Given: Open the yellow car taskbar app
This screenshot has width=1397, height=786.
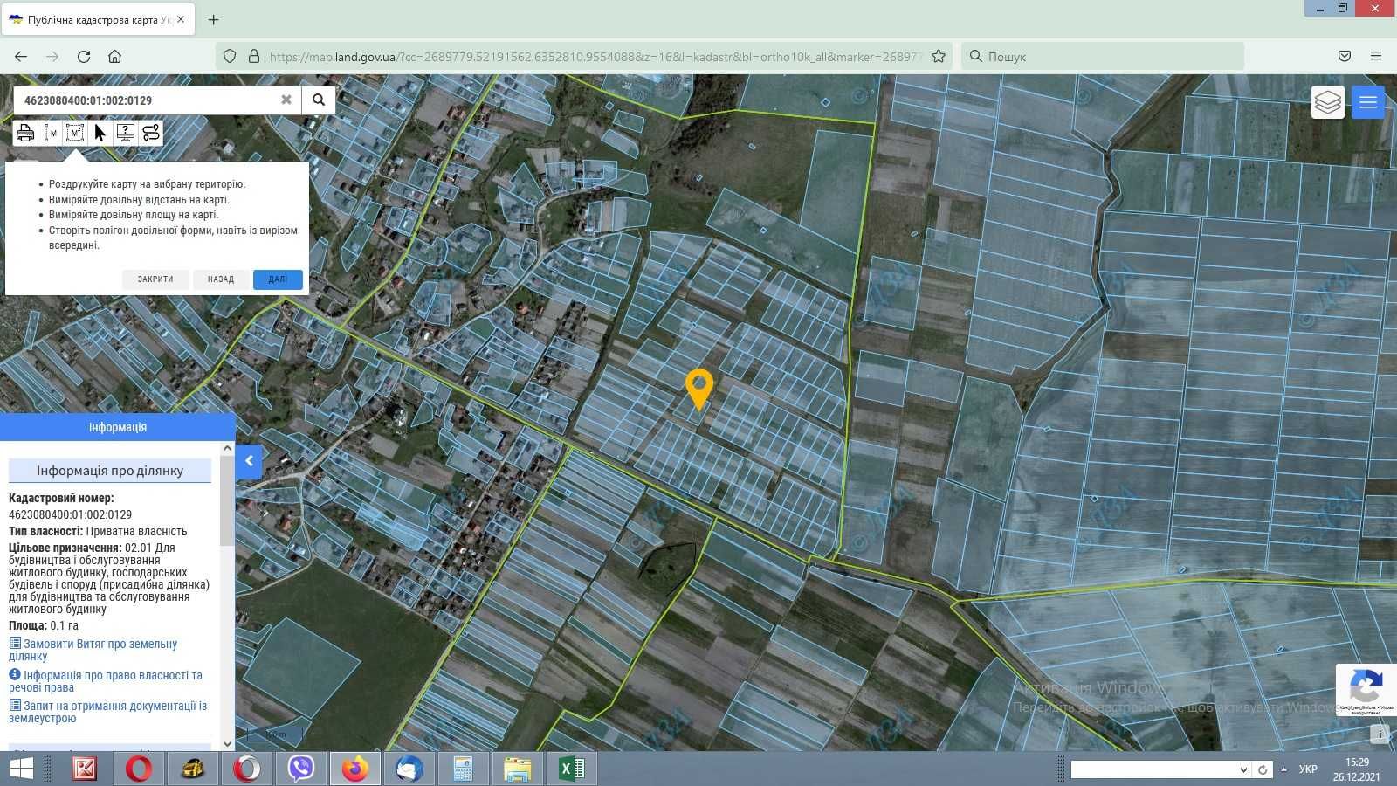Looking at the screenshot, I should point(193,769).
